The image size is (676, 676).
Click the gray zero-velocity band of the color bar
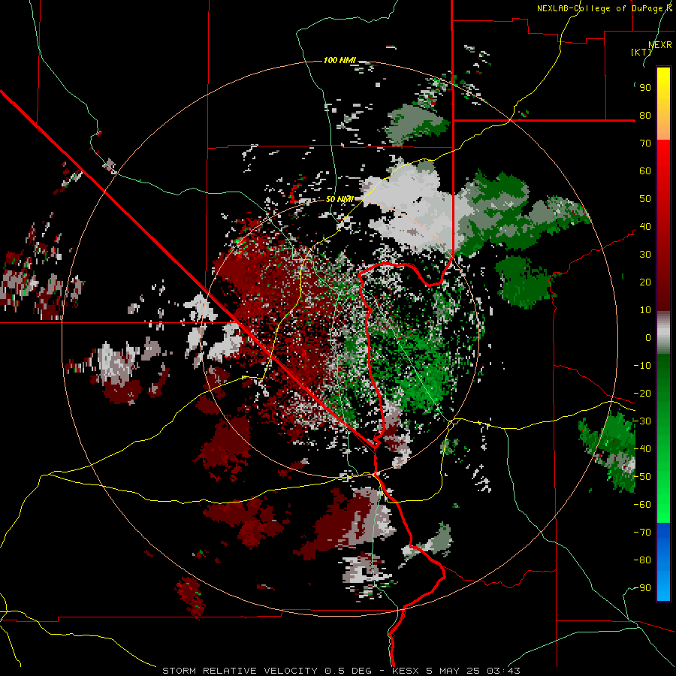[x=663, y=333]
